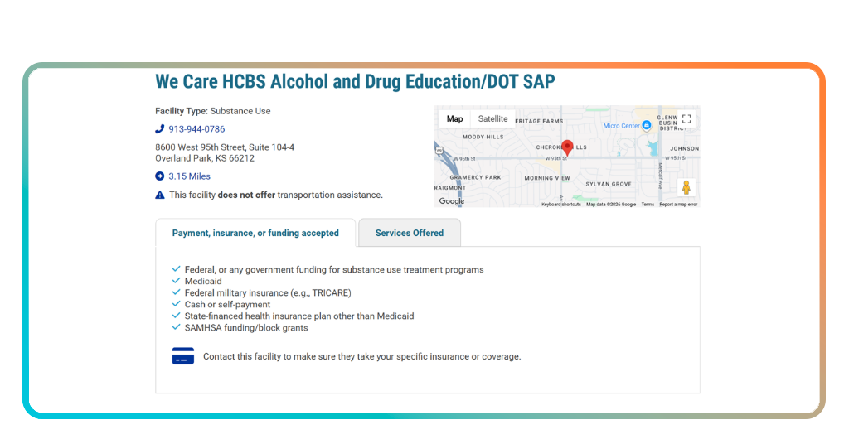Click the checkmark next to Medicaid

pyautogui.click(x=176, y=281)
